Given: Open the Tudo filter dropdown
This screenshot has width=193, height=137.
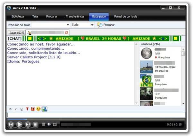Looking at the screenshot, I should pos(92,25).
